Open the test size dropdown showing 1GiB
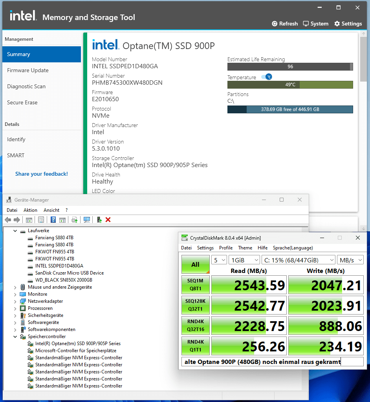The image size is (370, 402). point(244,260)
